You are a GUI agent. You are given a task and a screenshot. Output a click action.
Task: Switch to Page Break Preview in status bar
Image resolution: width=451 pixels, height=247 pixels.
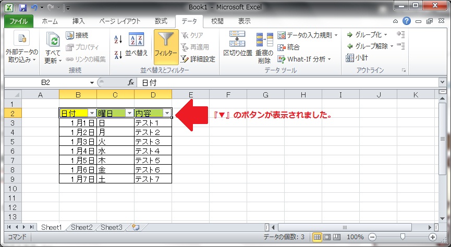pos(336,237)
